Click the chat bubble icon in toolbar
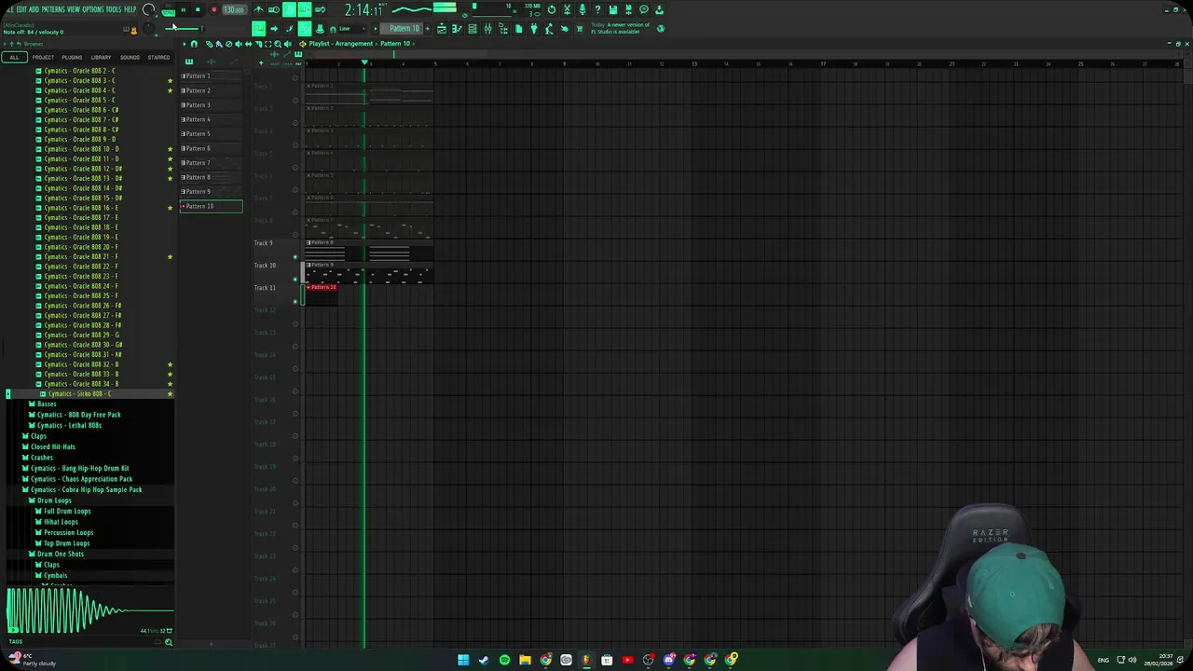This screenshot has height=671, width=1193. [x=644, y=9]
